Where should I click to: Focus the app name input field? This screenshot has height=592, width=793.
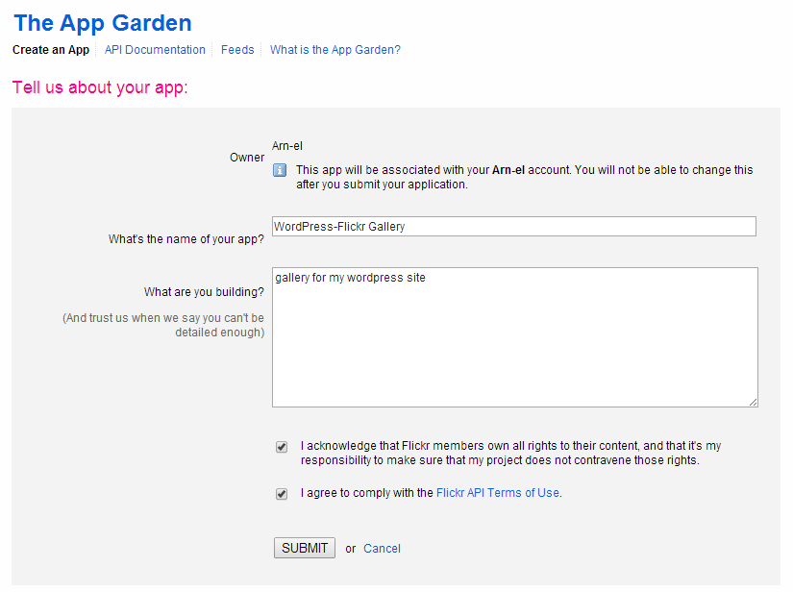[514, 227]
